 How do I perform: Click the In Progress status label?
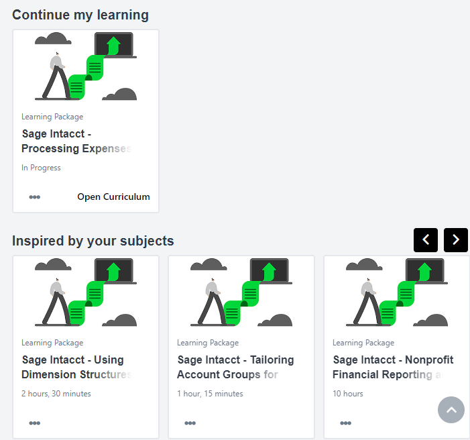click(x=41, y=168)
